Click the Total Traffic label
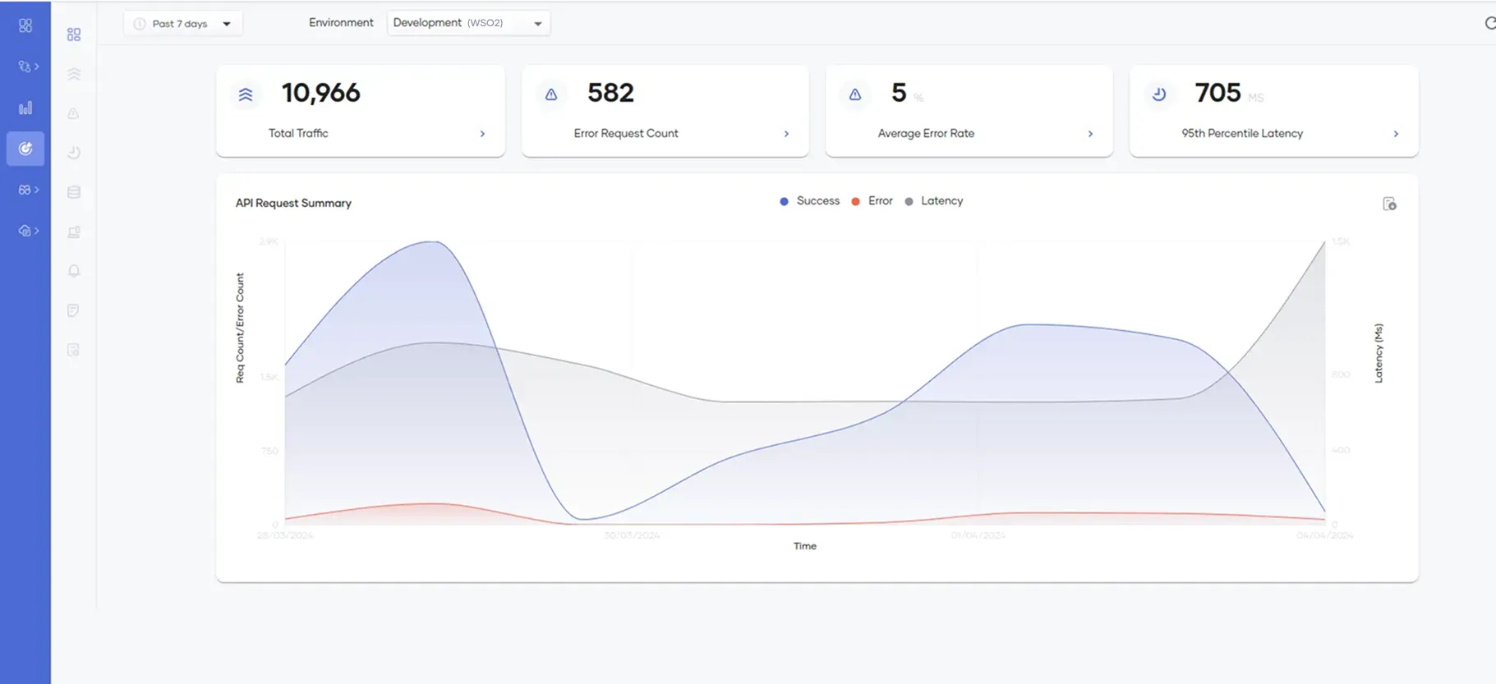The image size is (1496, 684). point(298,133)
